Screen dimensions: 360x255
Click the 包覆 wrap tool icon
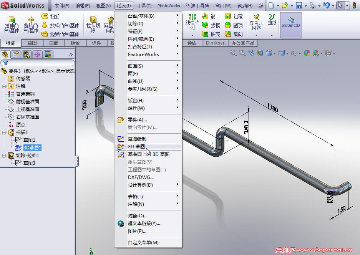point(228,16)
